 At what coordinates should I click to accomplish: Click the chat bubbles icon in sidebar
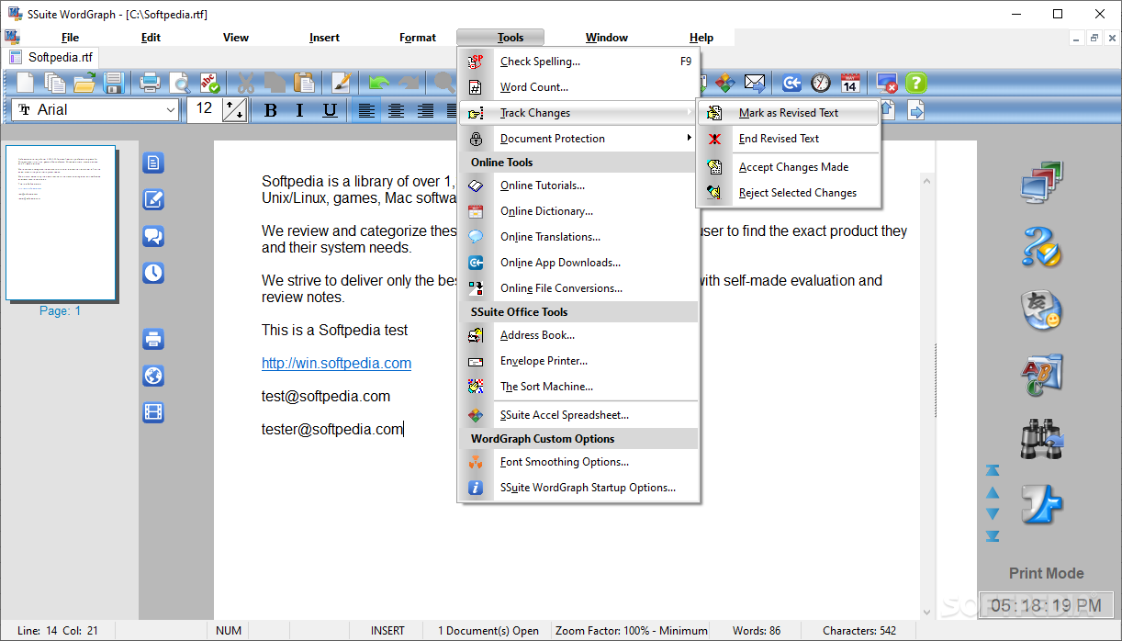153,236
